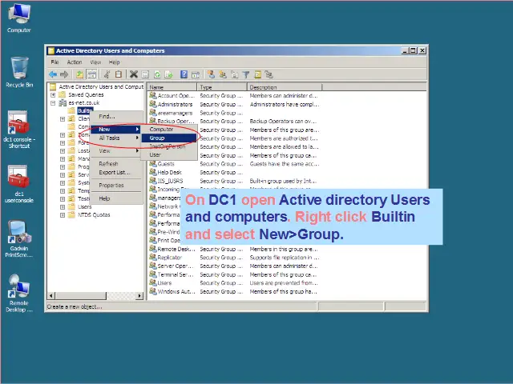Image resolution: width=513 pixels, height=384 pixels.
Task: Open the Help menu in the menu bar
Action: (114, 62)
